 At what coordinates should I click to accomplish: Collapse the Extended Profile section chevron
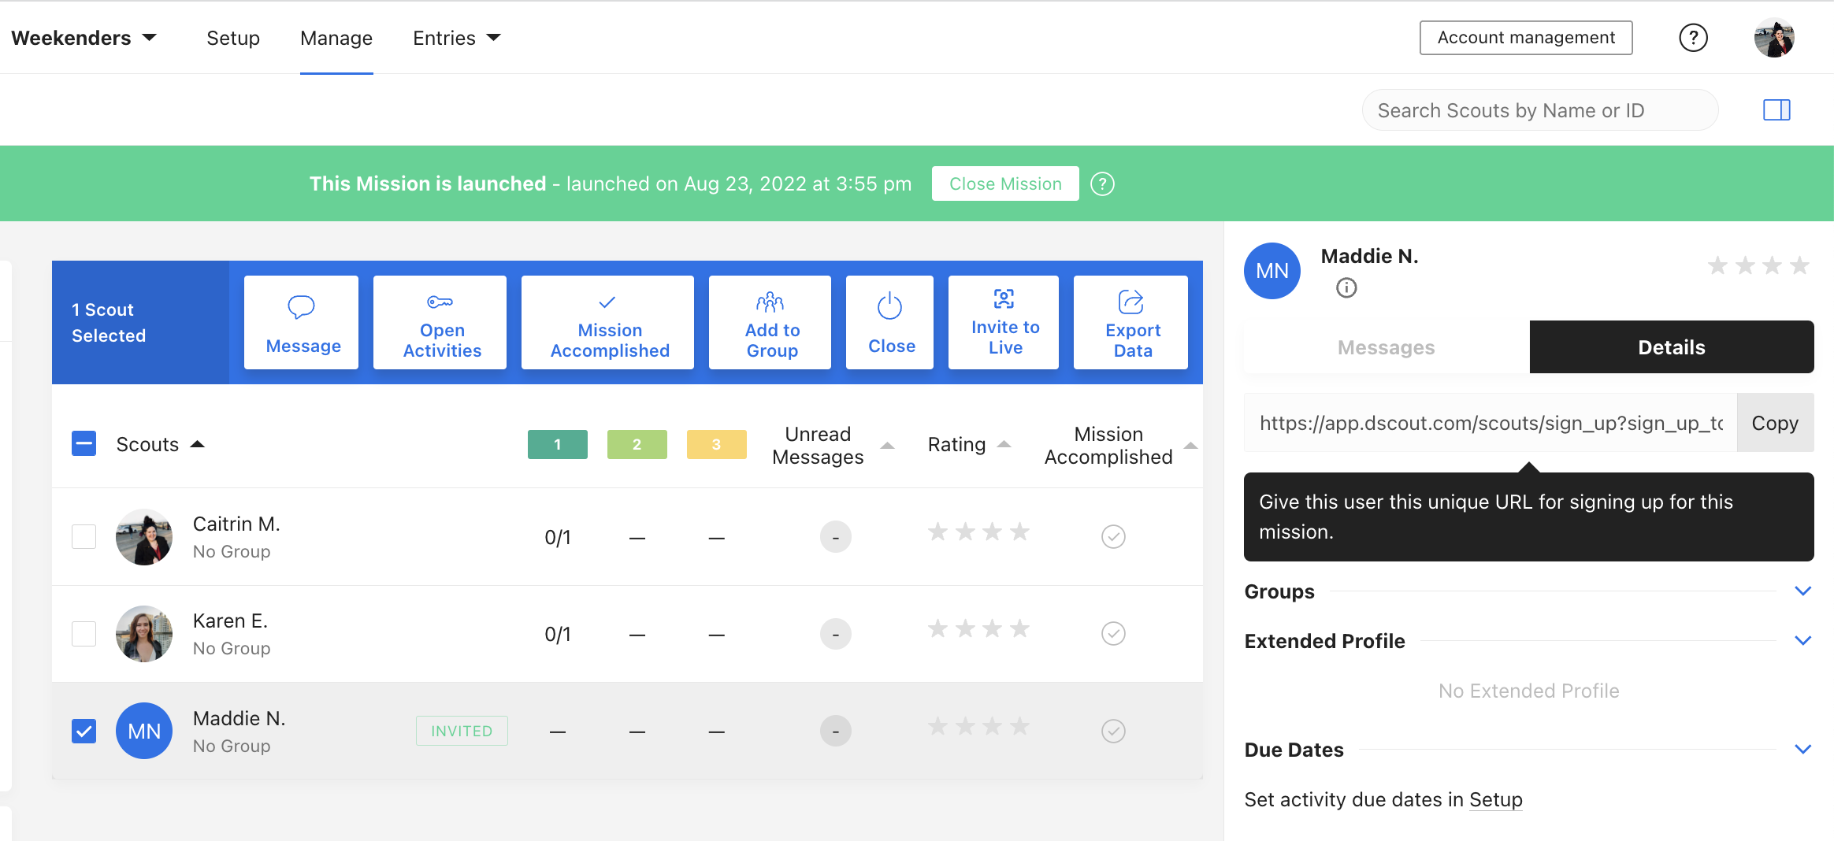click(x=1802, y=641)
